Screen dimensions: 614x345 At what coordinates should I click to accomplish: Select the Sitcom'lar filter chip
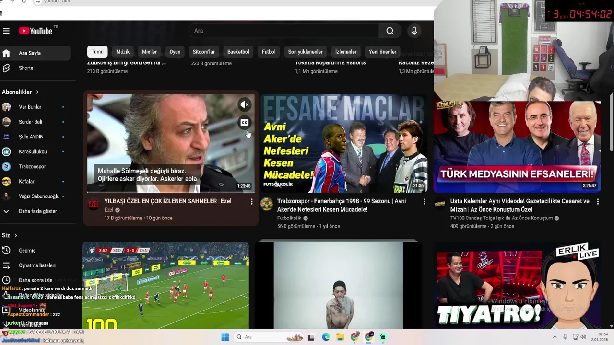pos(204,52)
